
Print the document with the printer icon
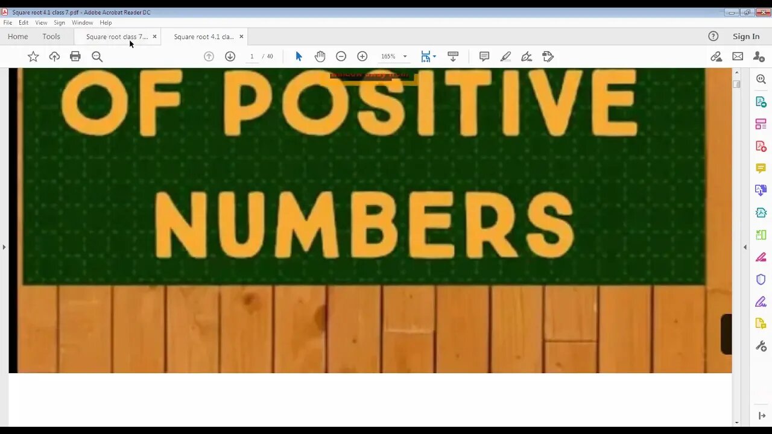point(75,57)
